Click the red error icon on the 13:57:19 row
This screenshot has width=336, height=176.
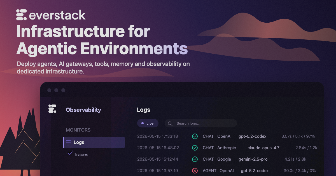click(x=195, y=171)
